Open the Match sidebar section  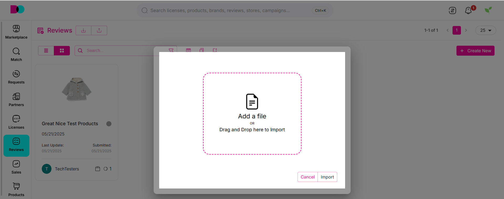(x=16, y=55)
